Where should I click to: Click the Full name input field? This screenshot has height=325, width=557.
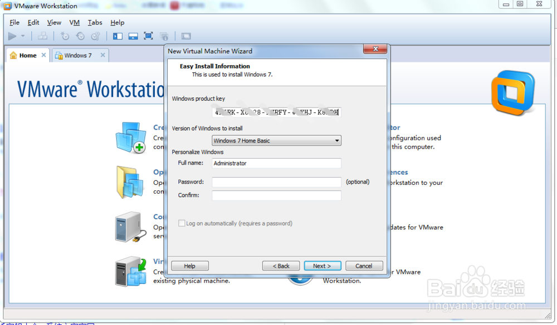tap(276, 163)
